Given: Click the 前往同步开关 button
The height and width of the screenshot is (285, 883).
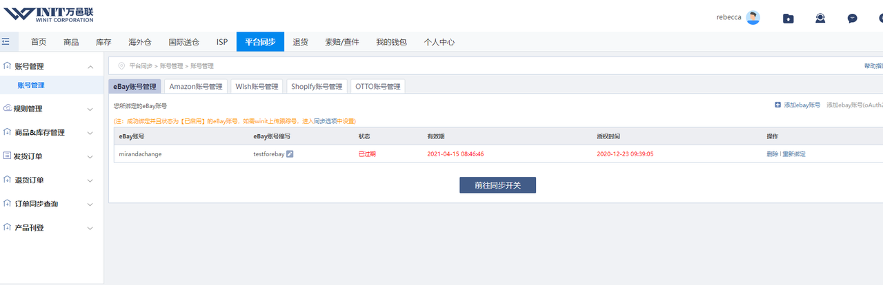Looking at the screenshot, I should coord(498,185).
